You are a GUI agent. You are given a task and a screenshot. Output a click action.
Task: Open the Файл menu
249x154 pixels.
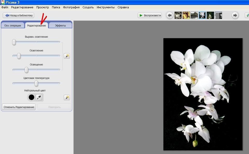tap(5, 7)
